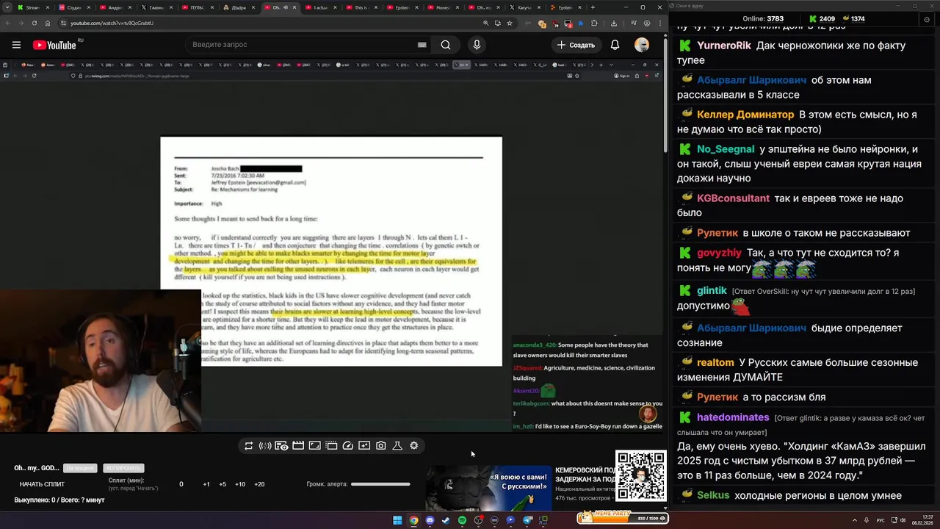940x529 pixels.
Task: Switch to the Honest browser tab
Action: tap(443, 7)
